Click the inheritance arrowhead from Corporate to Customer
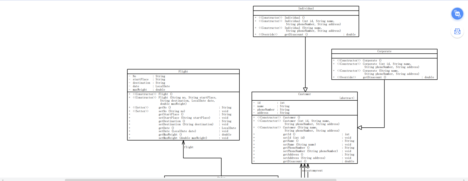 360,128
